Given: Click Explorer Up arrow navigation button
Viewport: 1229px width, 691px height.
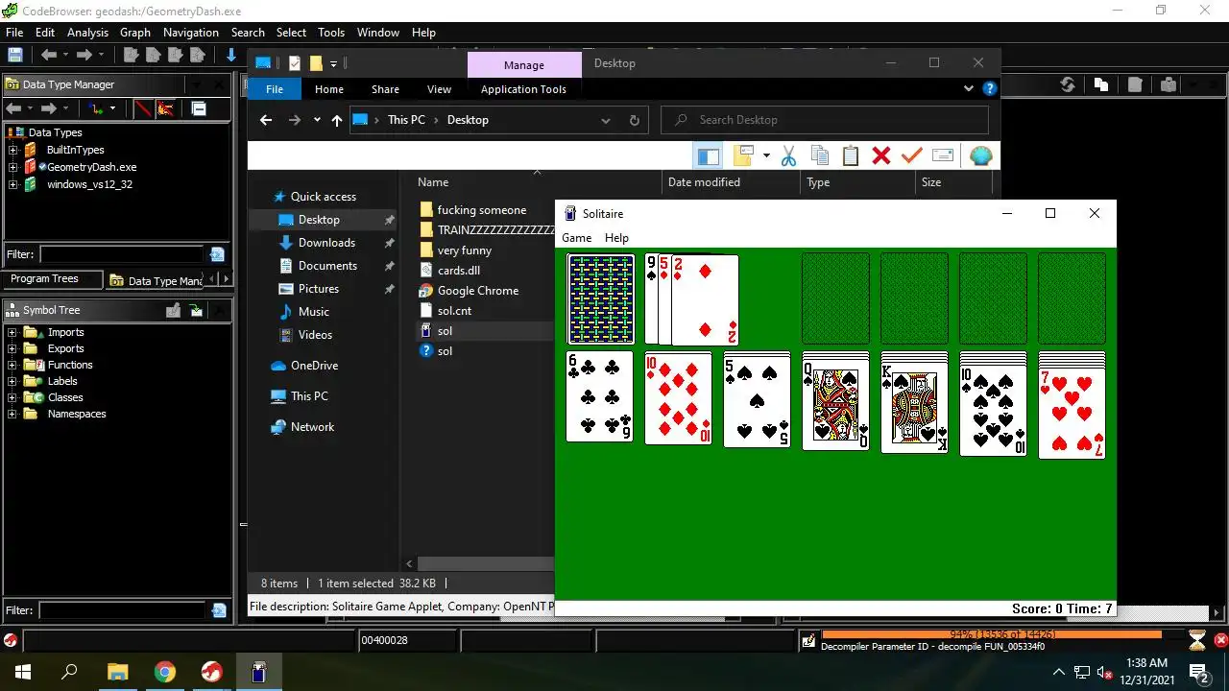Looking at the screenshot, I should click(x=336, y=120).
